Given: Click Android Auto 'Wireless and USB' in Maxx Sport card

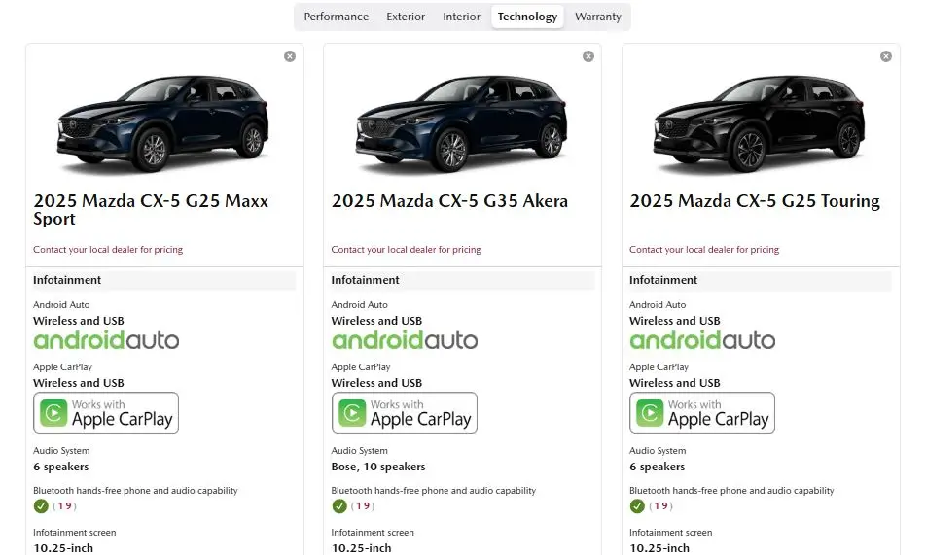Looking at the screenshot, I should [79, 321].
